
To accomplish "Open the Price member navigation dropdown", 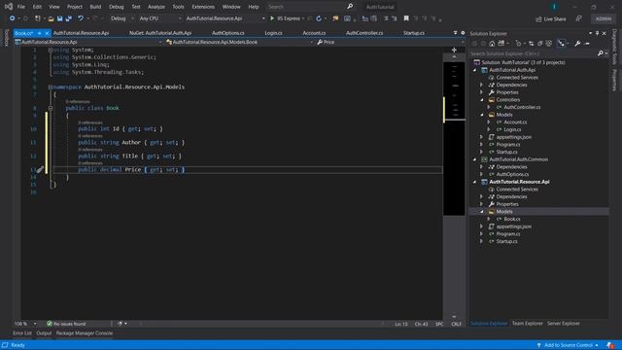I will 390,42.
